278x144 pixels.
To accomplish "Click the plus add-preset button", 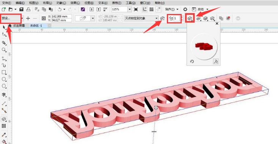I will [28, 19].
